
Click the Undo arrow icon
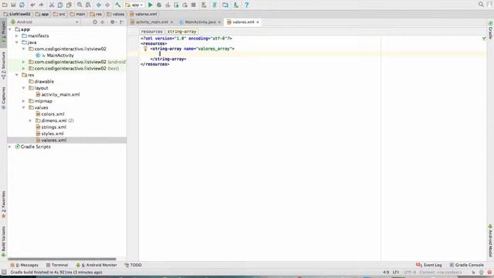click(32, 5)
